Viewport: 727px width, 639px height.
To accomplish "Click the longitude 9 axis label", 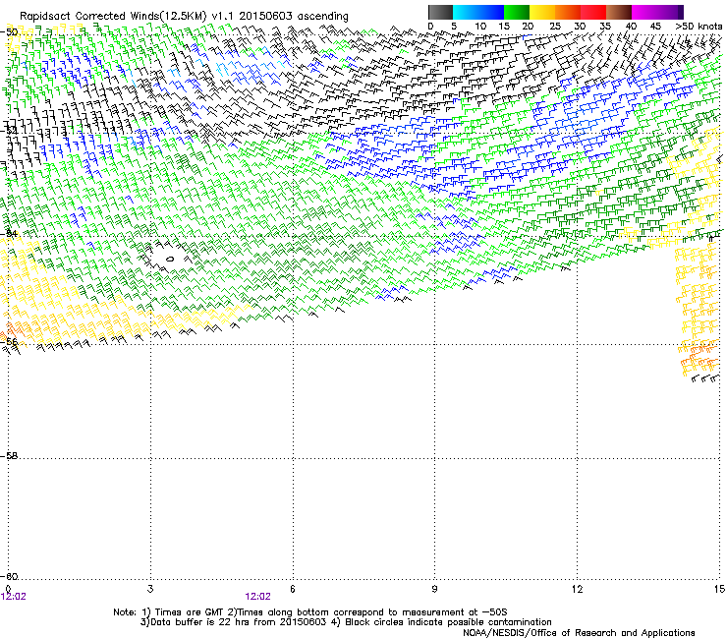I will 434,589.
